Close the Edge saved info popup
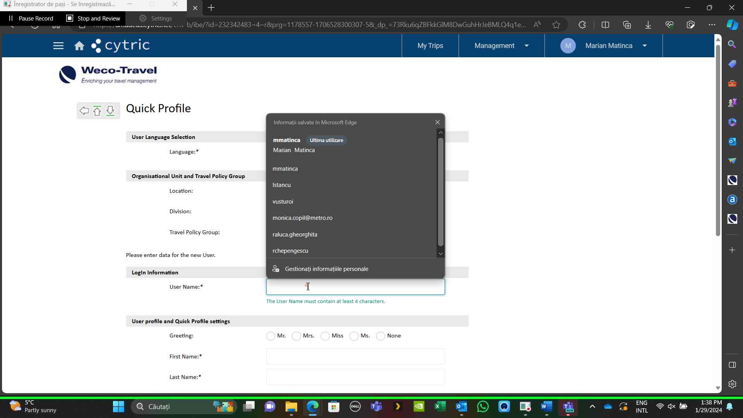 click(438, 122)
